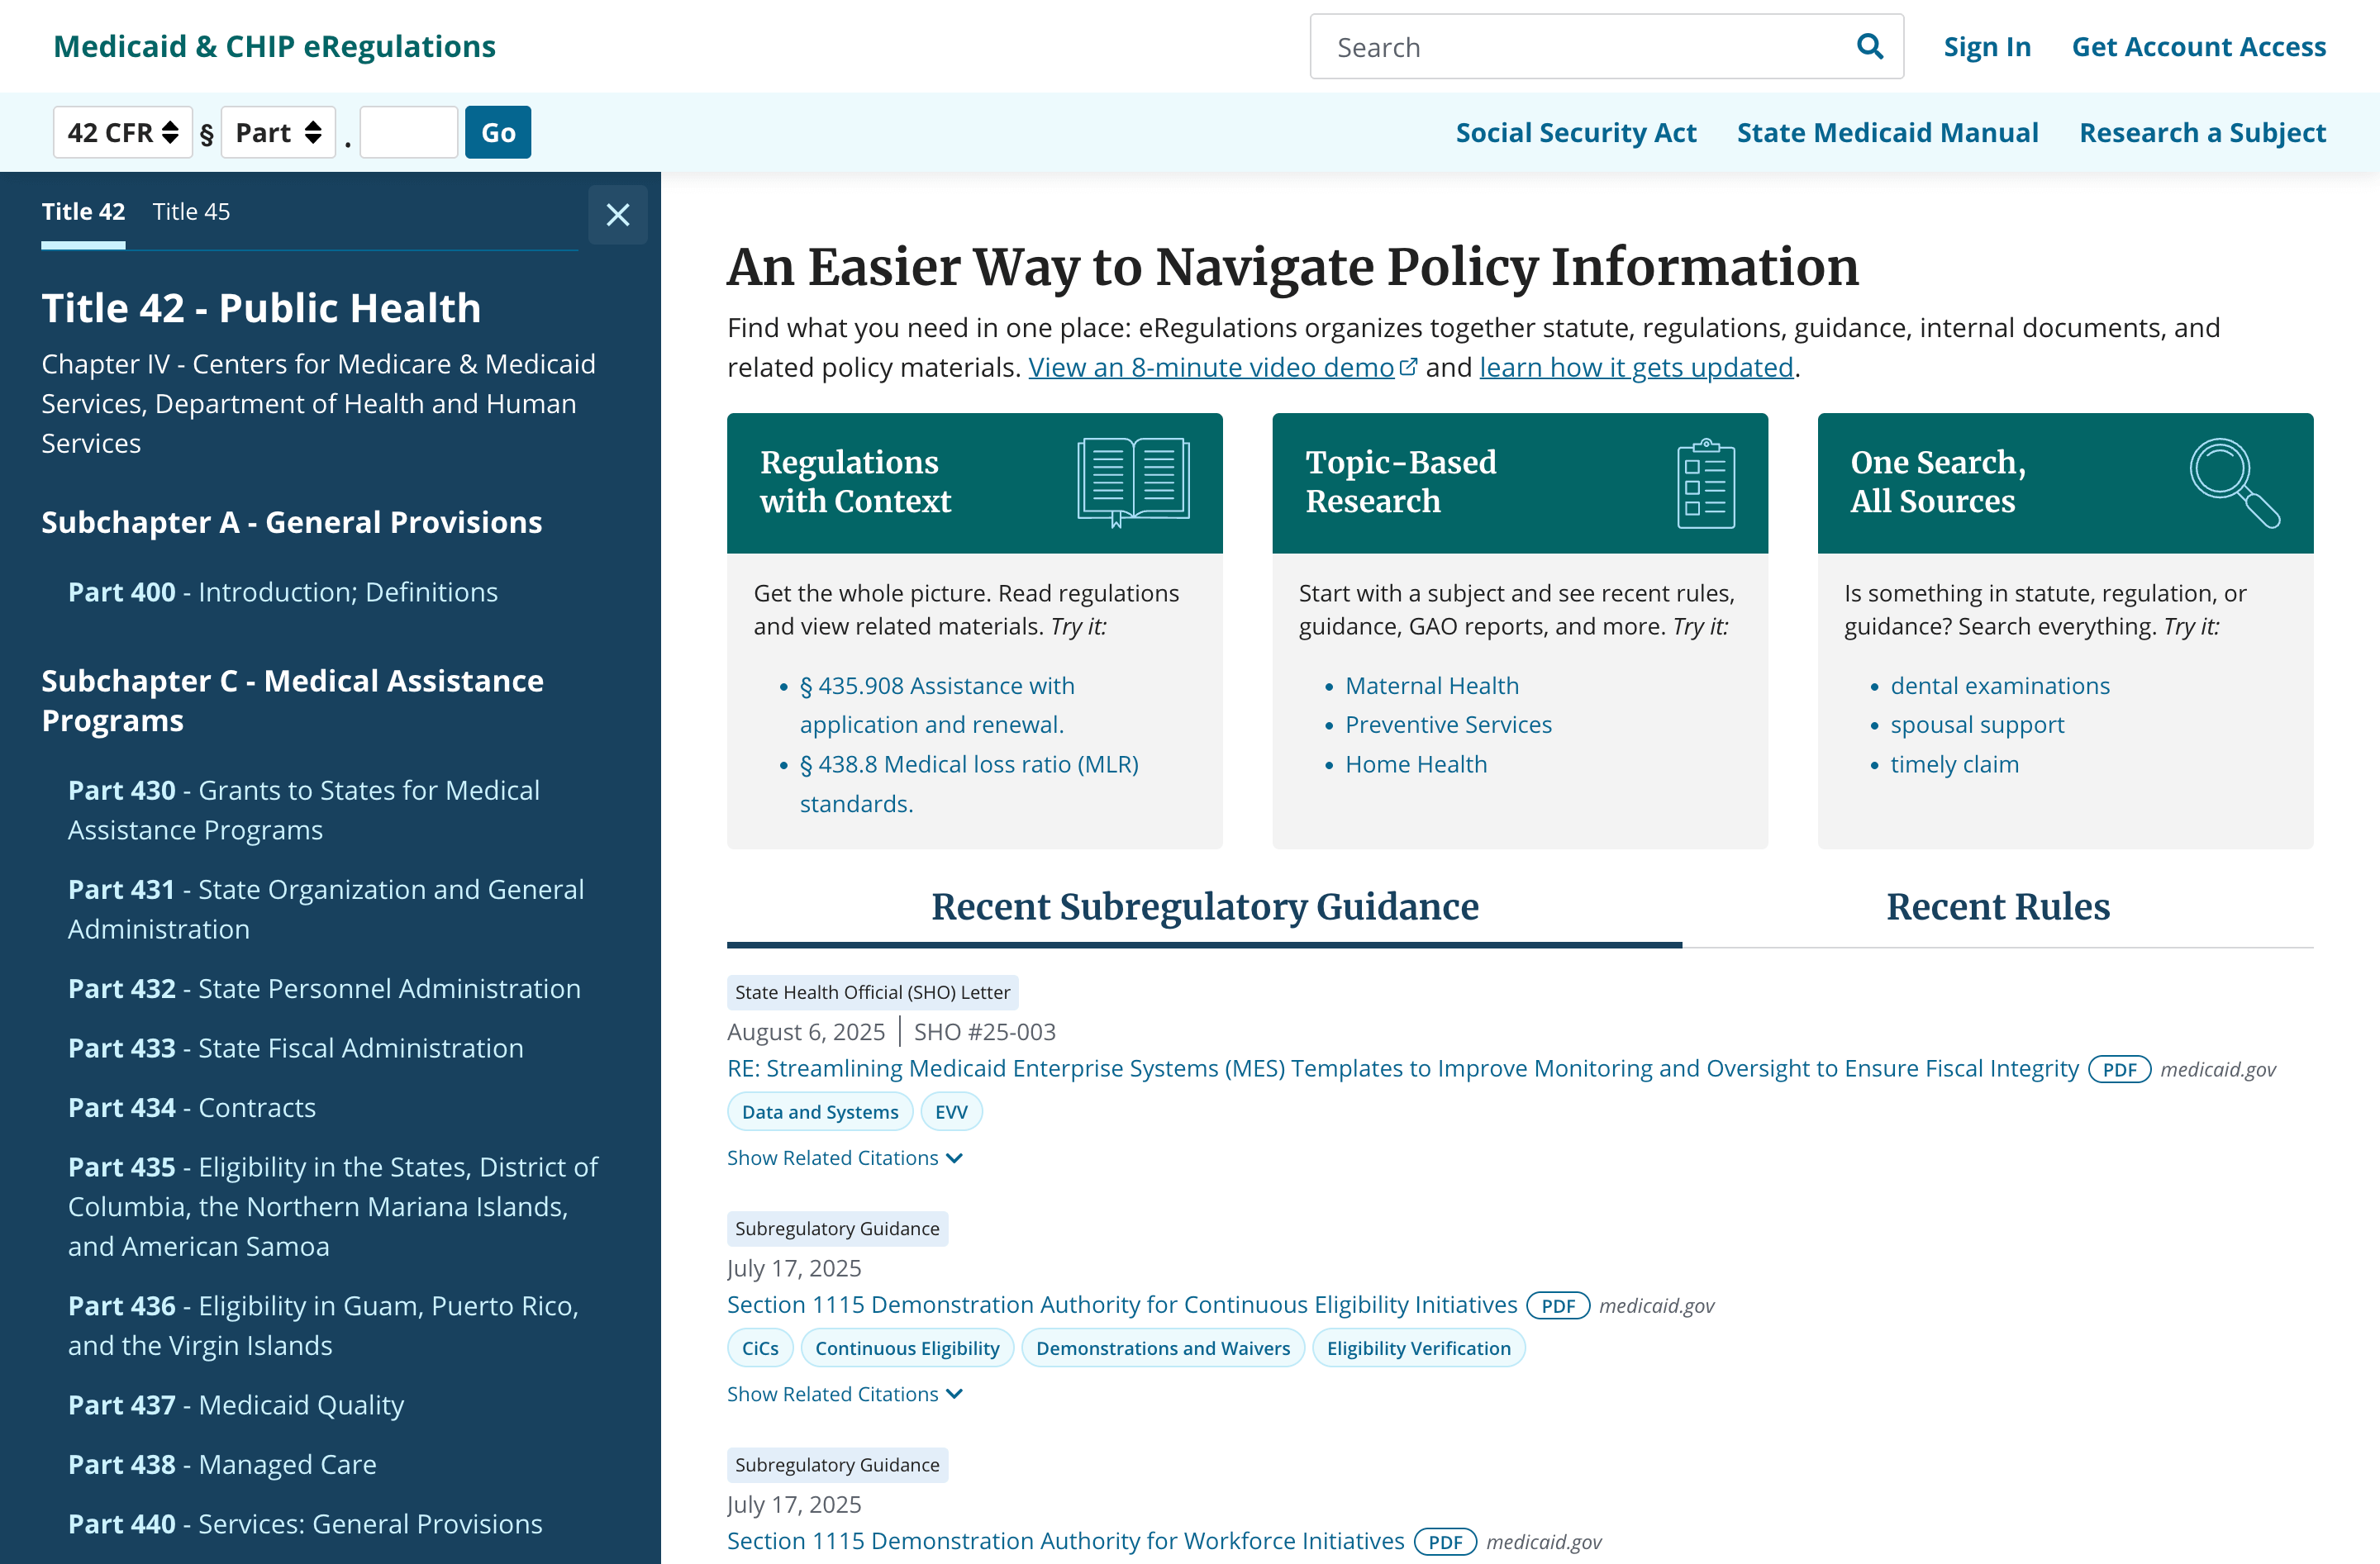Open learn how it gets updated link

click(1636, 367)
